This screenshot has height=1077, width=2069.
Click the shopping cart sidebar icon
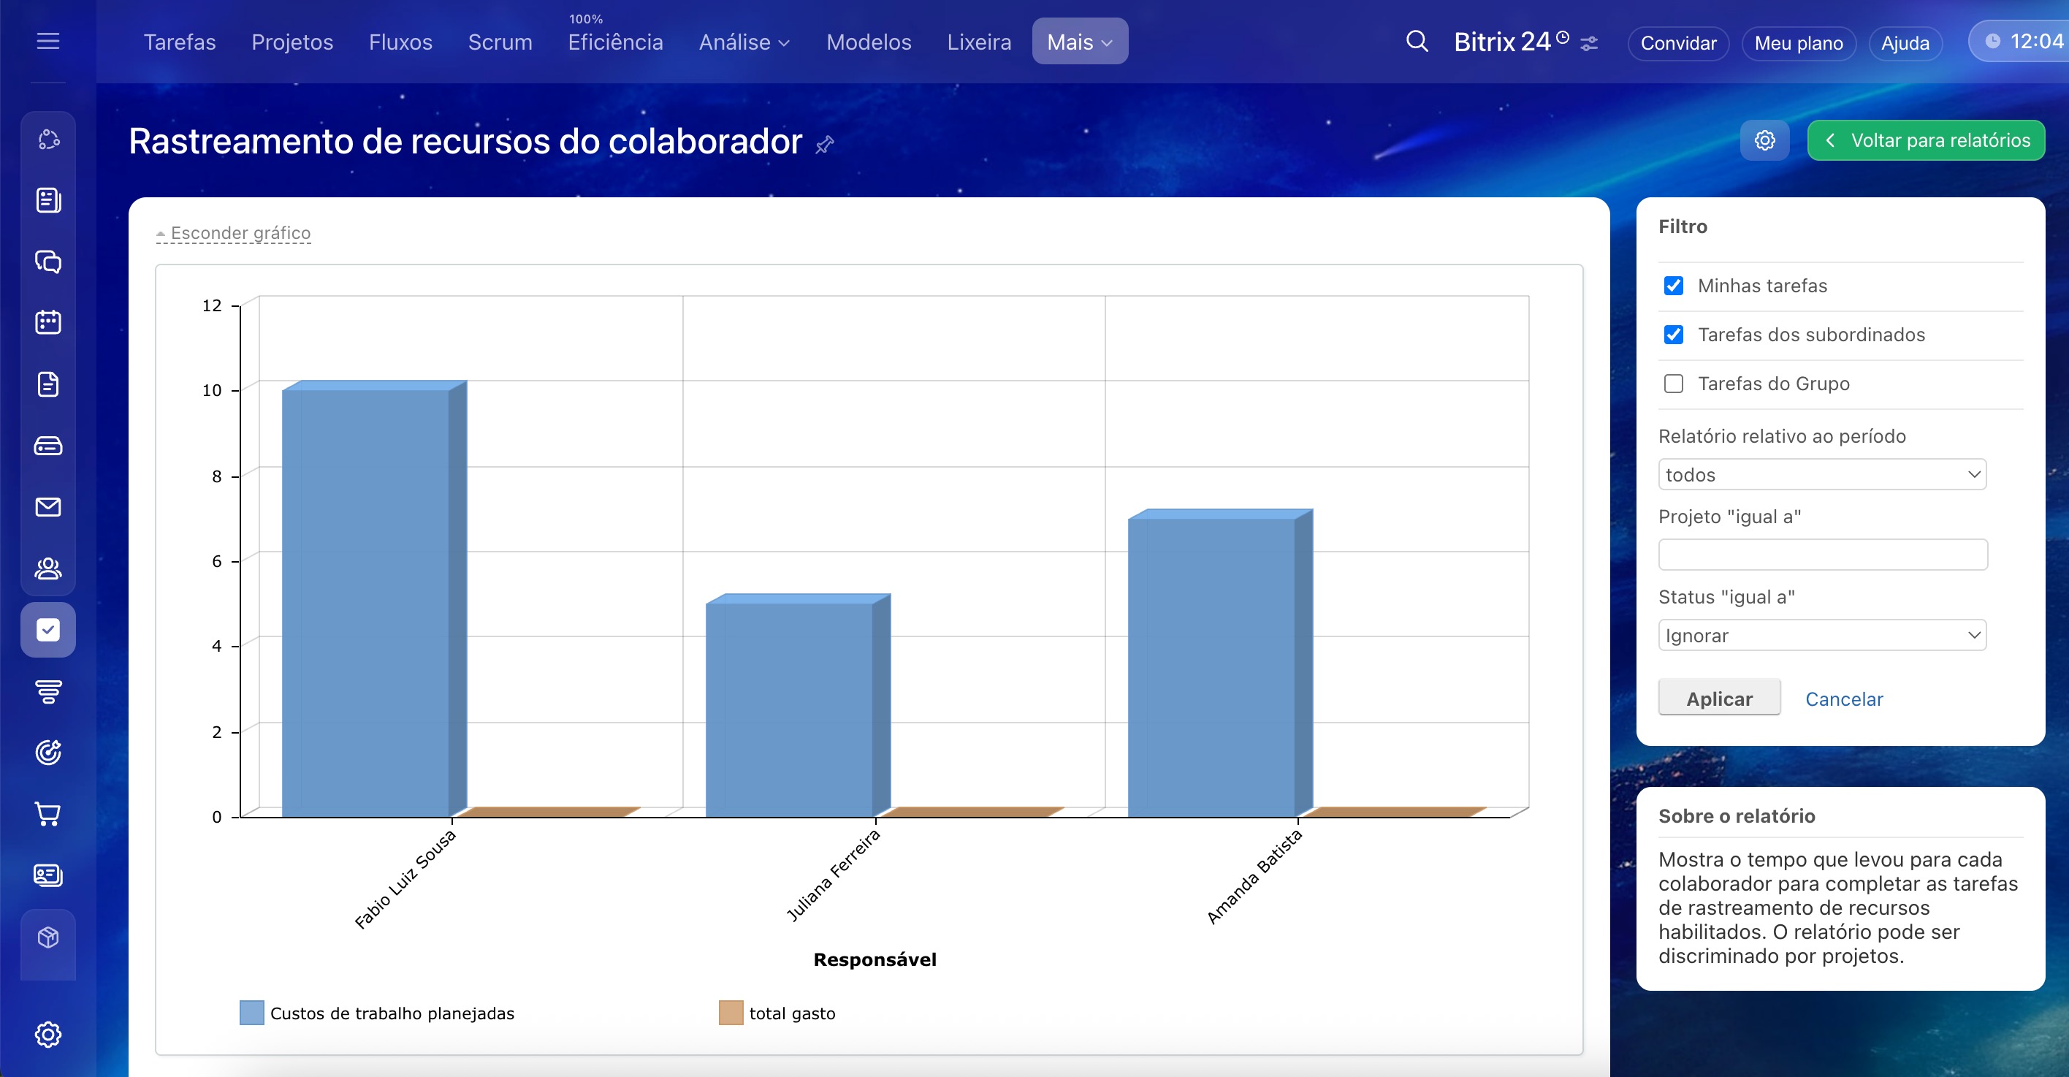pyautogui.click(x=48, y=813)
